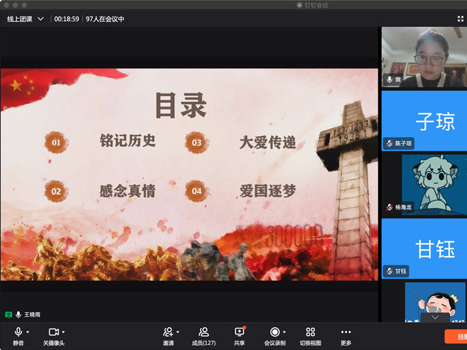Viewport: 467px width, 350px height.
Task: Click muted mic icon beside 杨海龙
Action: click(x=390, y=207)
